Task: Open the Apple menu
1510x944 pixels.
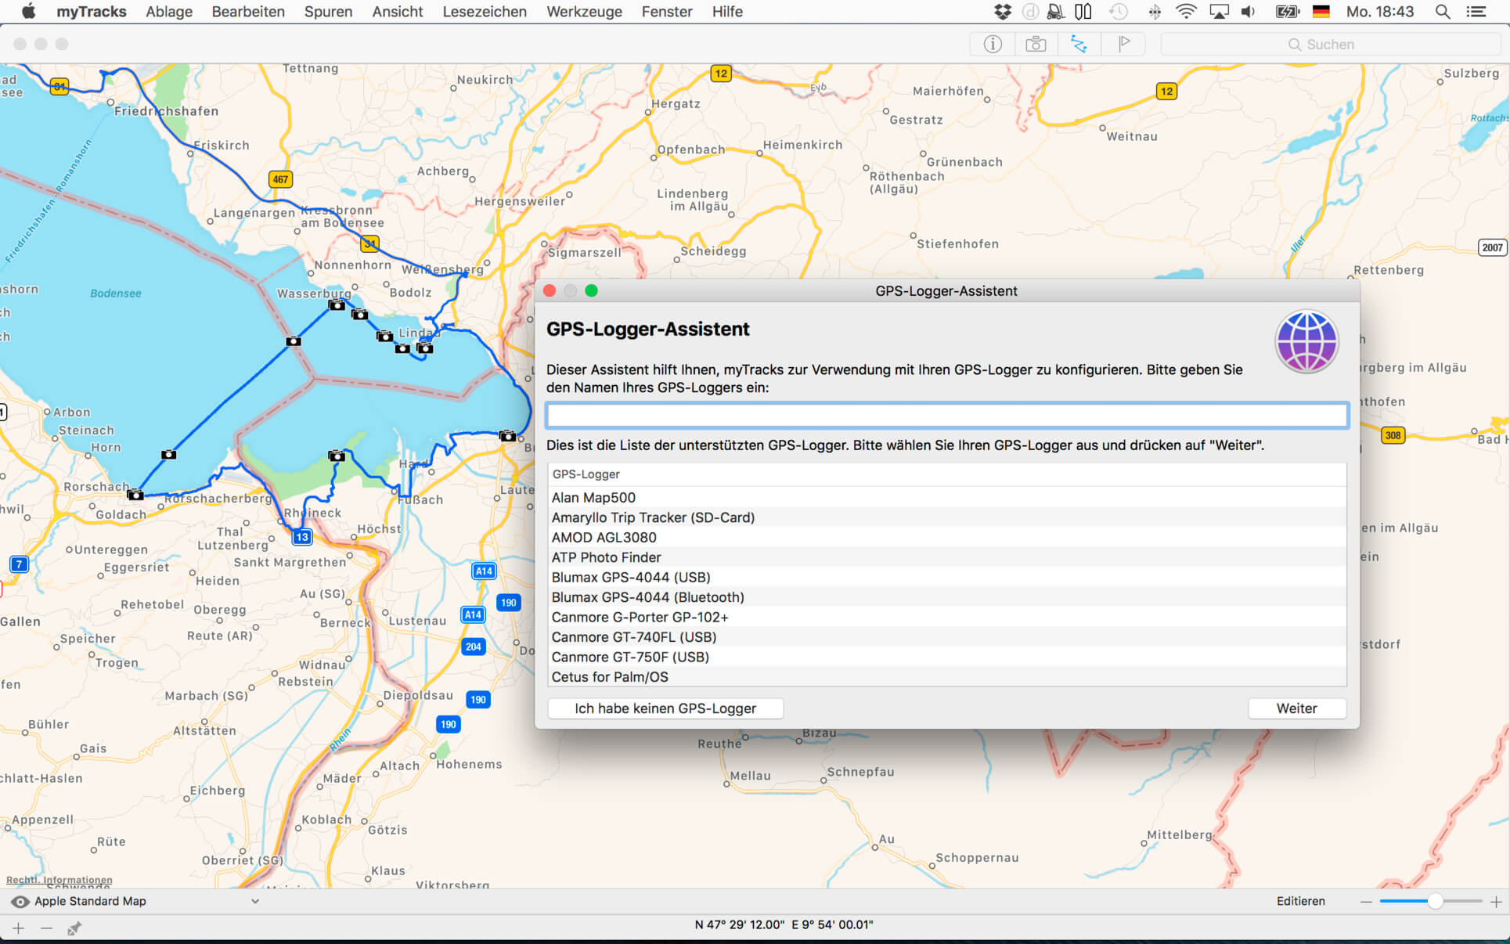Action: (x=28, y=12)
